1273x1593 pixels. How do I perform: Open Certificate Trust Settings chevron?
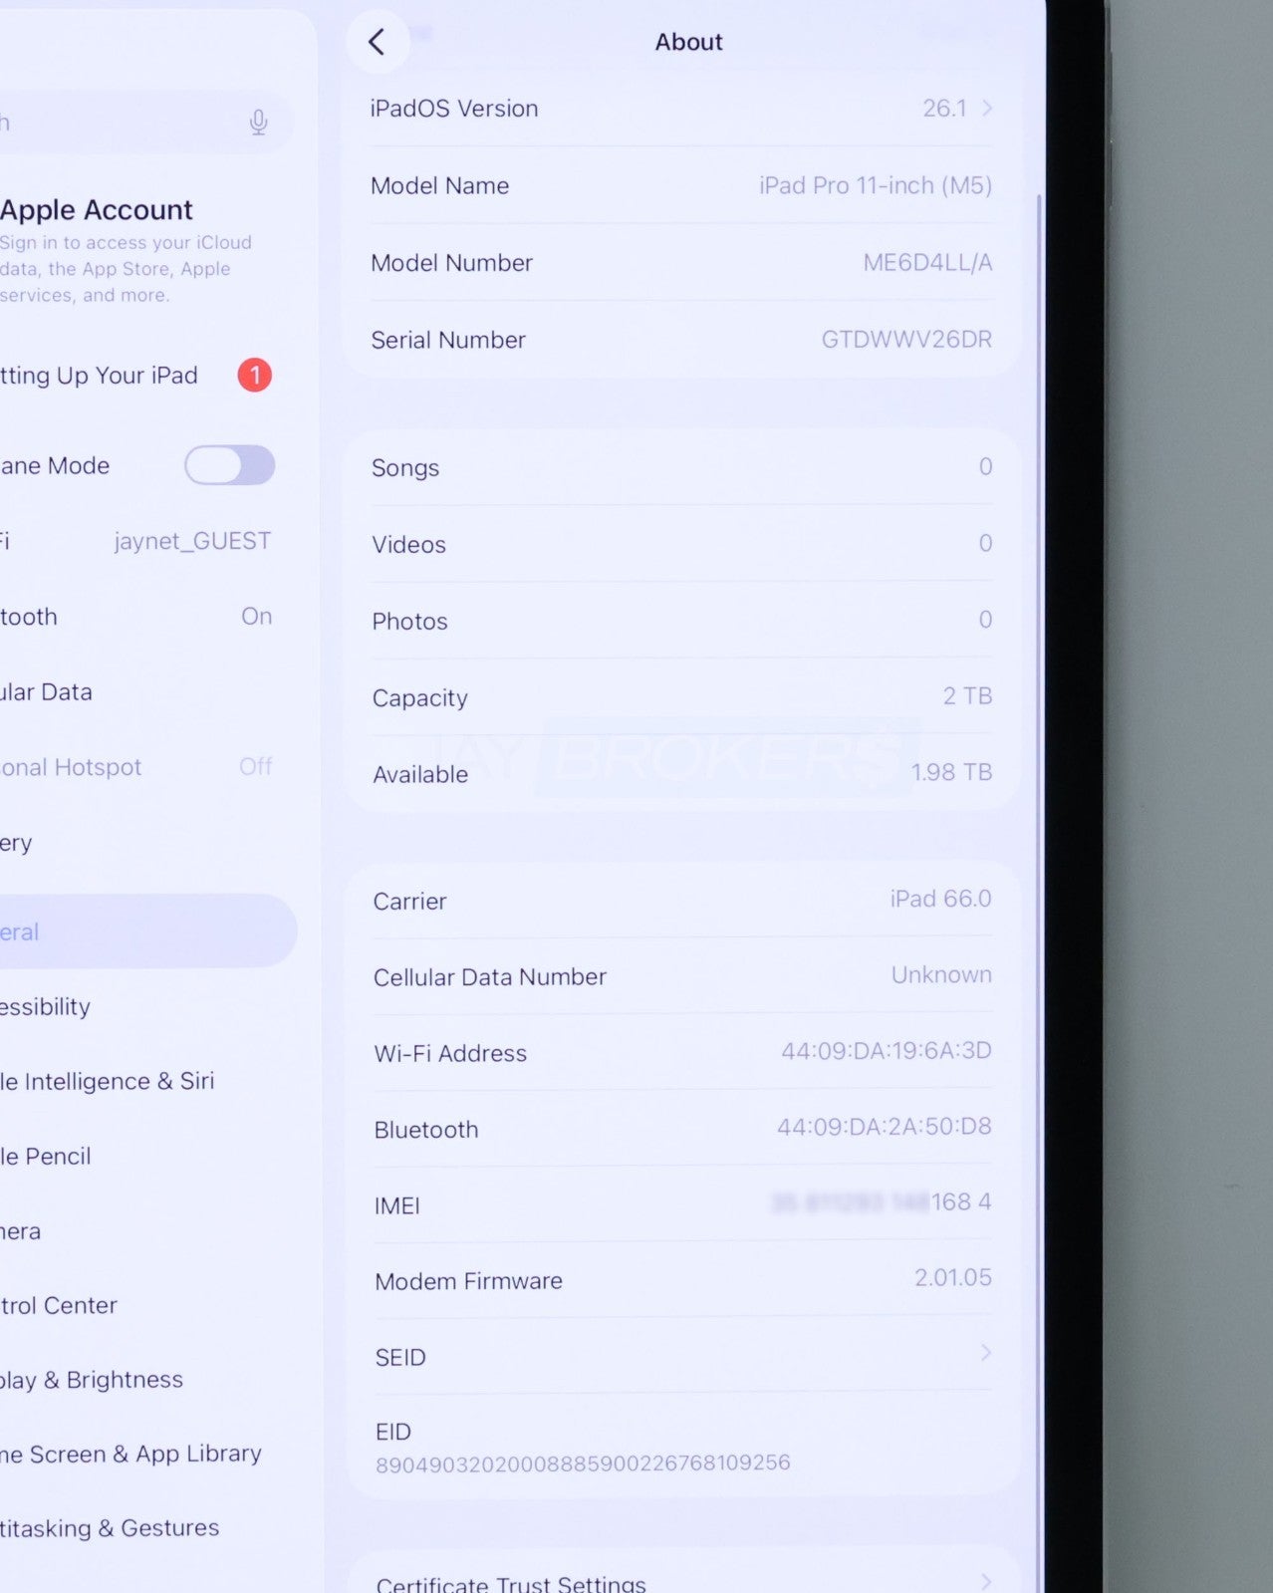[x=985, y=1581]
